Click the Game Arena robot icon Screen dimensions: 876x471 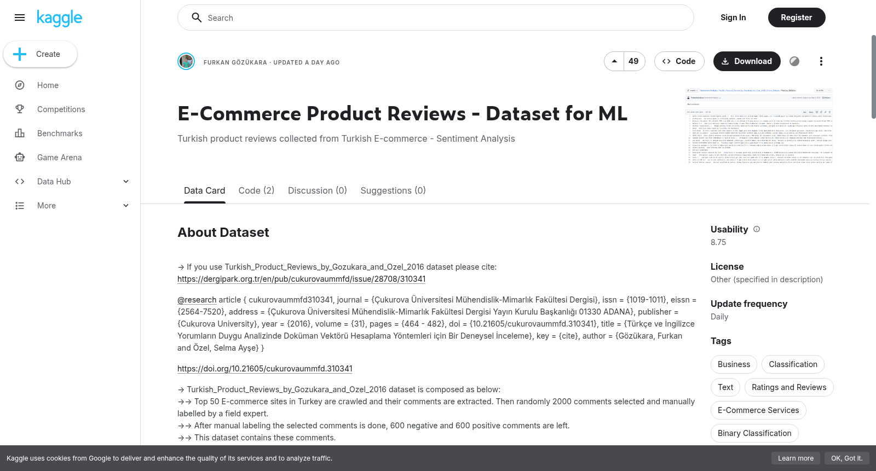(x=20, y=158)
